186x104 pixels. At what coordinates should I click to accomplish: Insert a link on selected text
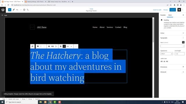[x=68, y=46]
